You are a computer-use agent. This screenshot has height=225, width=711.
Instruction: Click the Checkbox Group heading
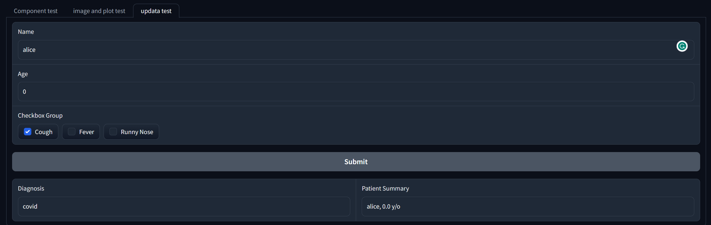coord(40,115)
